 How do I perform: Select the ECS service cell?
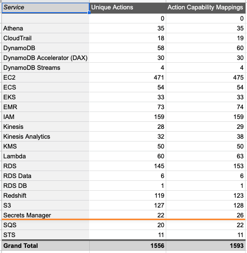point(46,88)
